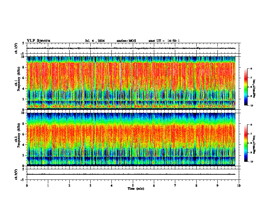Click the time axis tick label "9"
The width and height of the screenshot is (269, 208).
217,186
